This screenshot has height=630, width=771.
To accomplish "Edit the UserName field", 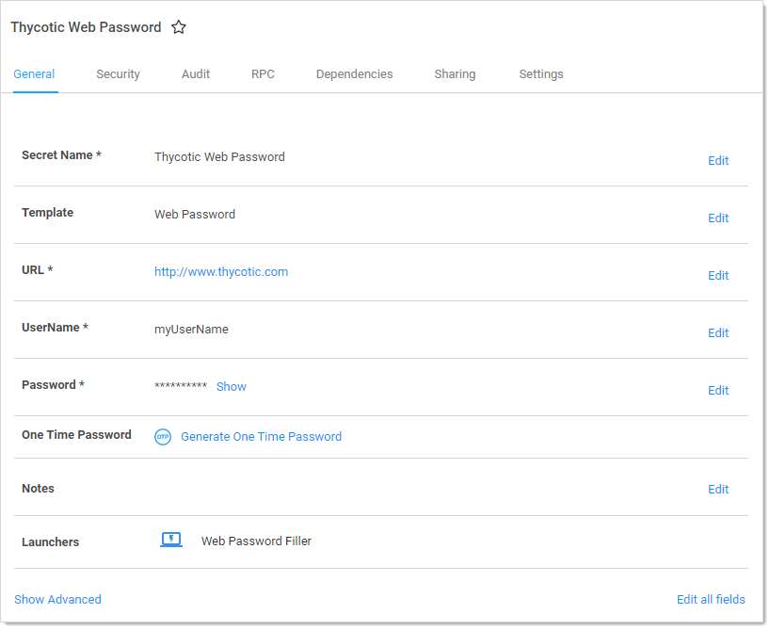I will point(718,333).
